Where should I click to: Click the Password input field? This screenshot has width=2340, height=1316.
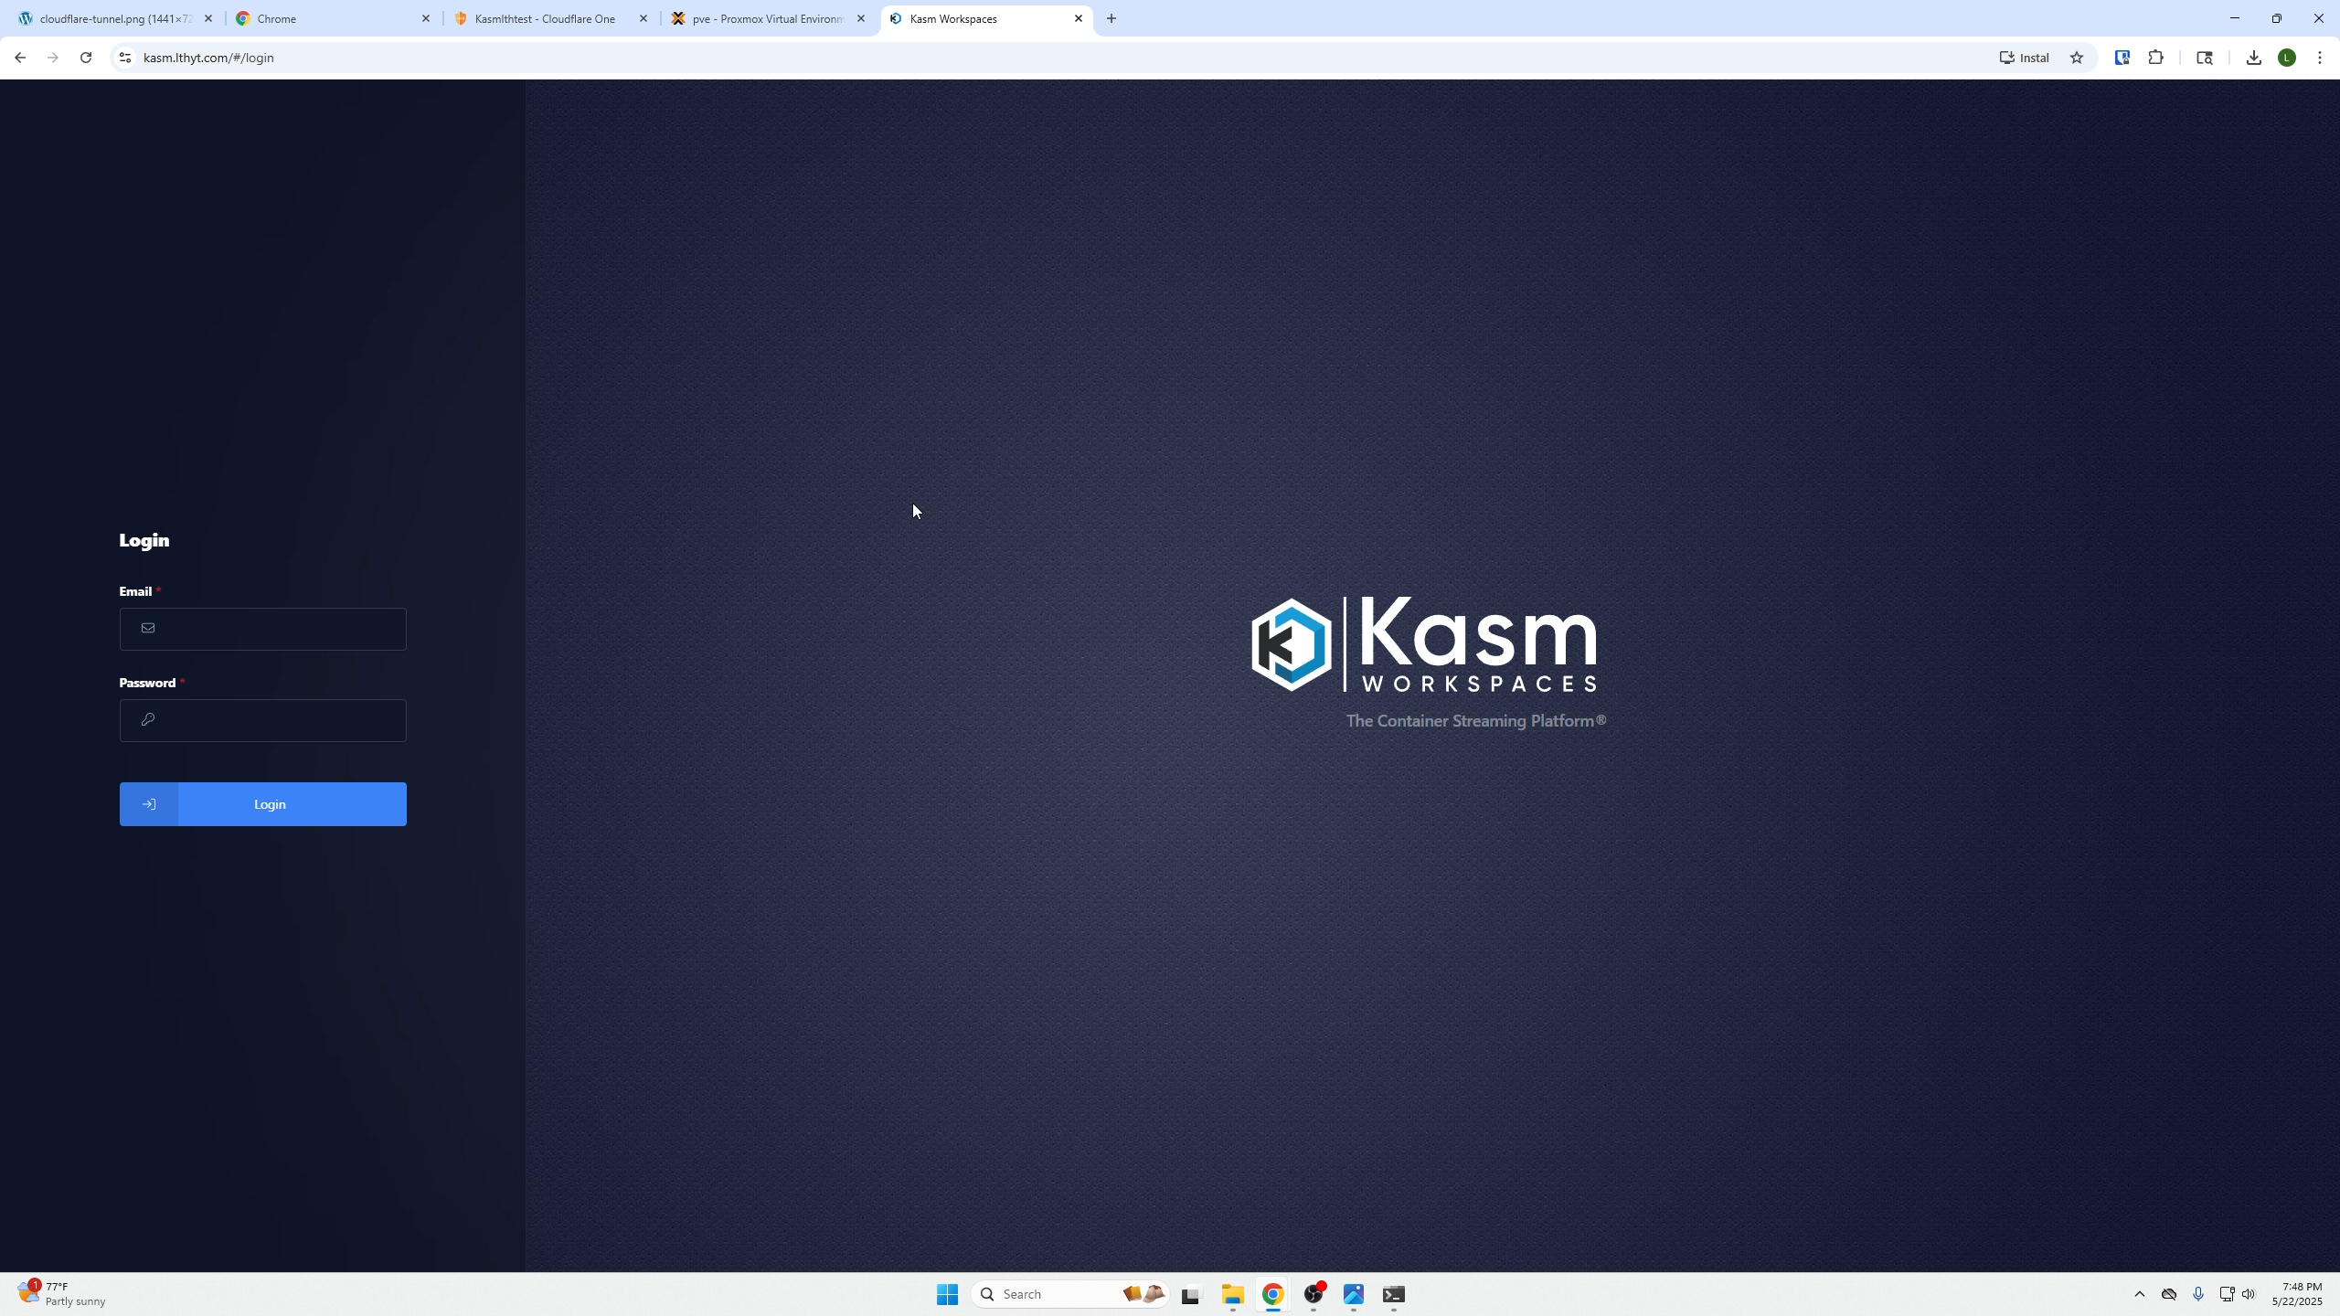coord(274,720)
